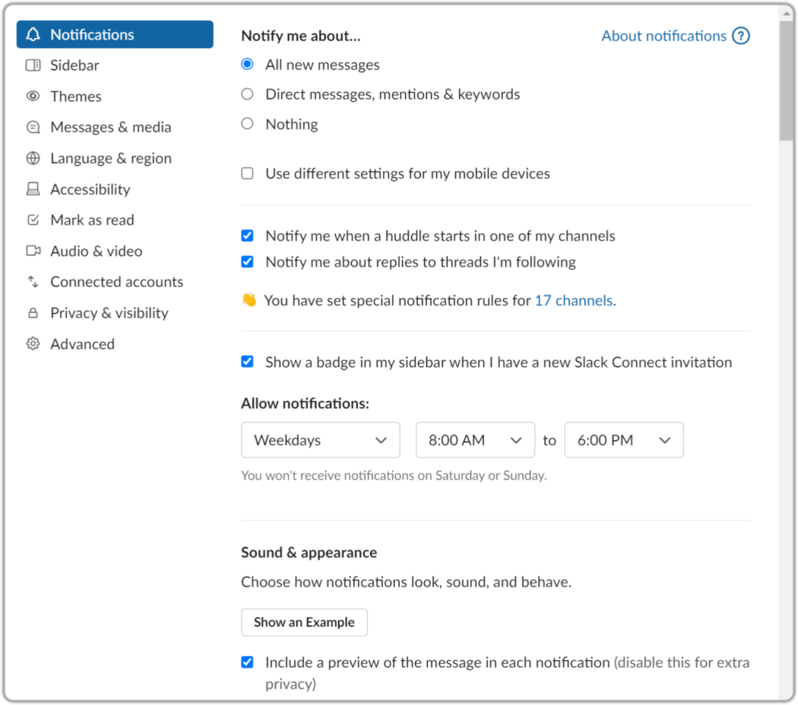Go to Connected accounts section
Viewport: 798px width, 705px height.
(116, 282)
